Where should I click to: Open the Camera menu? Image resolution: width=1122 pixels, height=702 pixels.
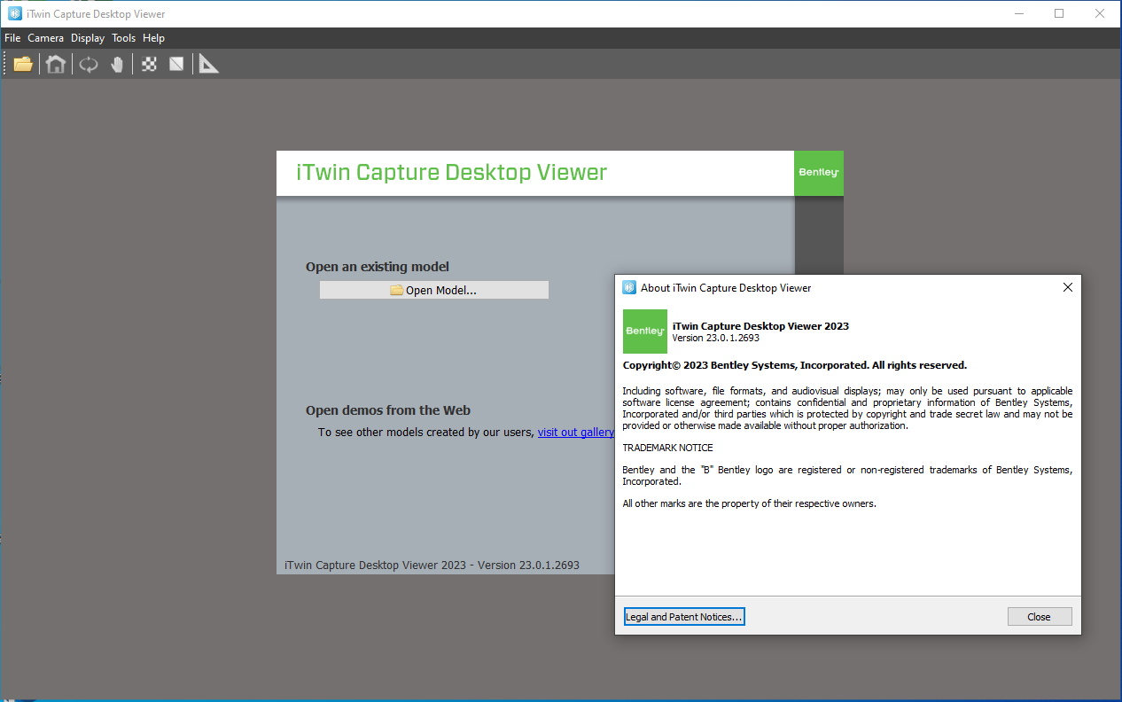pyautogui.click(x=45, y=38)
